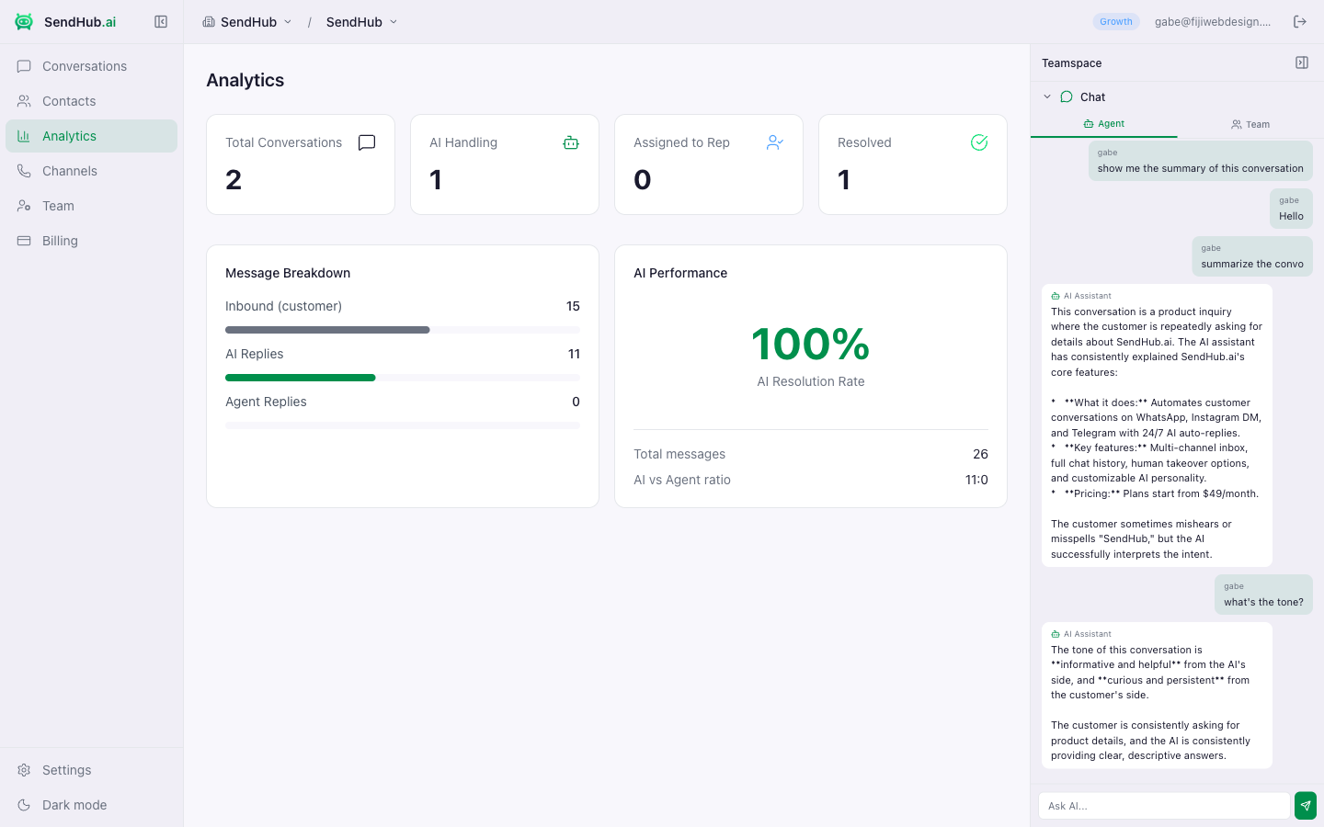Click the Total Conversations chat bubble icon
Screen dimensions: 1324x827
(367, 142)
